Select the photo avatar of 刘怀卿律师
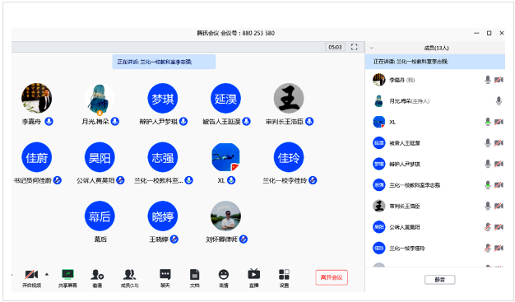Viewport: 515px width, 302px height. pos(225,216)
